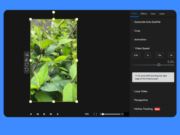Skip to the end of video
The height and width of the screenshot is (135, 180).
pyautogui.click(x=58, y=114)
